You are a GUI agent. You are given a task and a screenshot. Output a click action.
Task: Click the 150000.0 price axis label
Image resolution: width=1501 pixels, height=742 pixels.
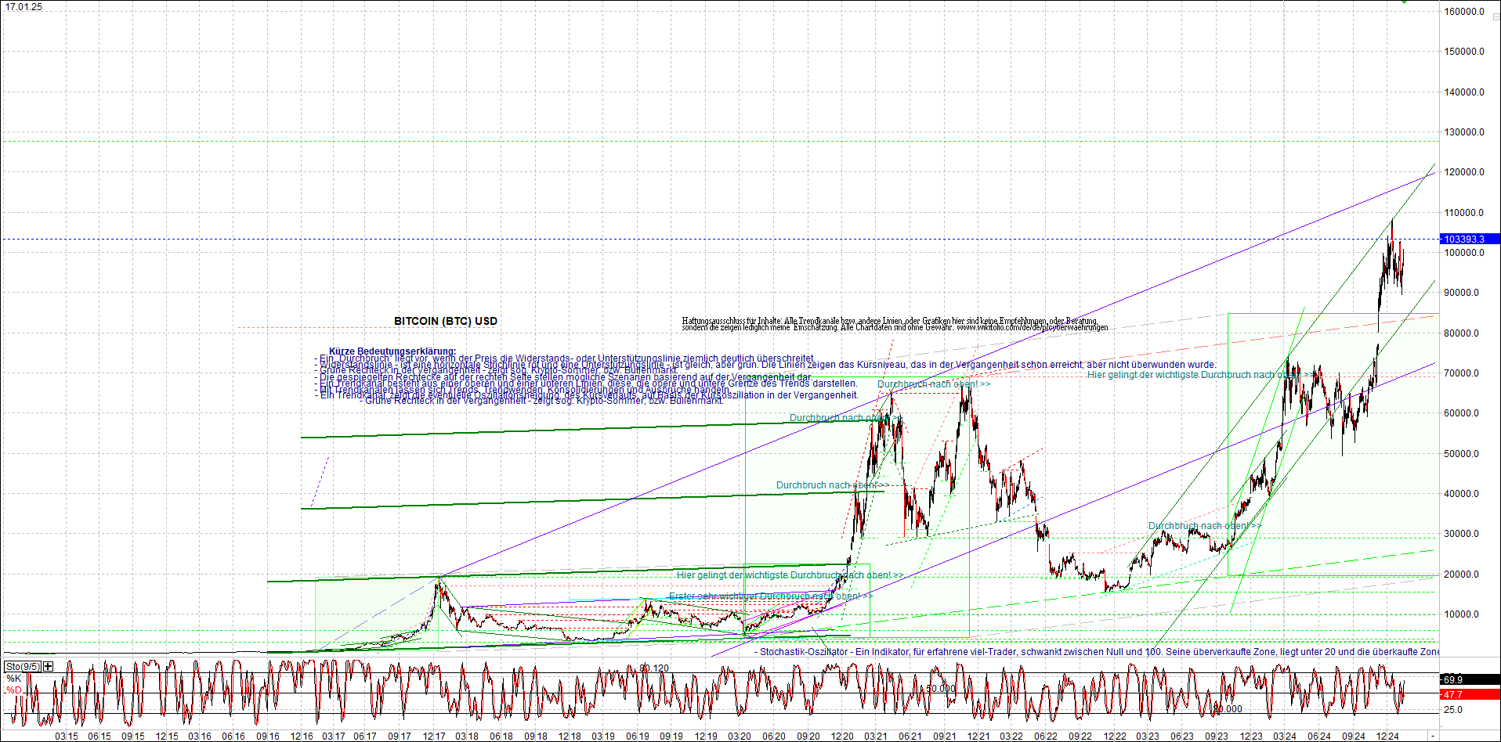(x=1464, y=52)
